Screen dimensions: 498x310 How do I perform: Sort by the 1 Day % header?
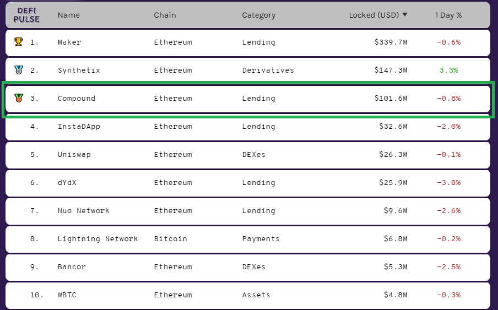coord(448,15)
